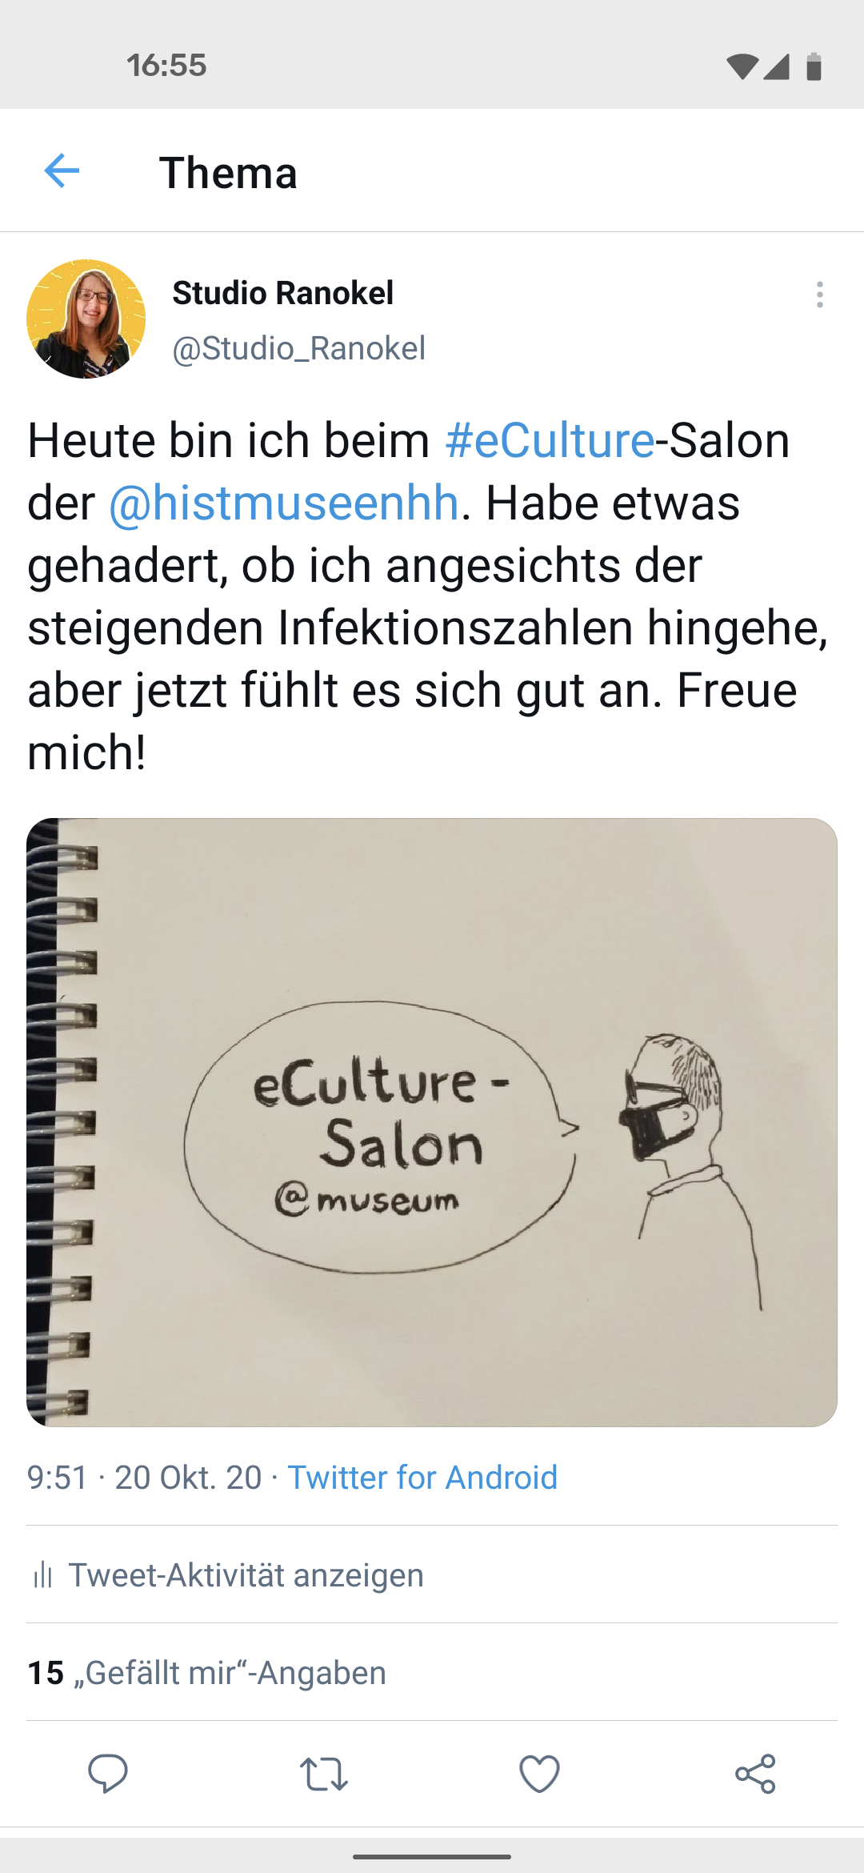Tap the tweet timestamp 9:51 · 20 Okt. 20
This screenshot has width=864, height=1873.
(x=144, y=1478)
